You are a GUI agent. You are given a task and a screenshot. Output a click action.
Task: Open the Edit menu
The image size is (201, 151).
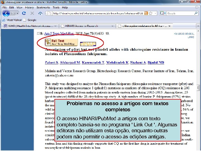11,8
